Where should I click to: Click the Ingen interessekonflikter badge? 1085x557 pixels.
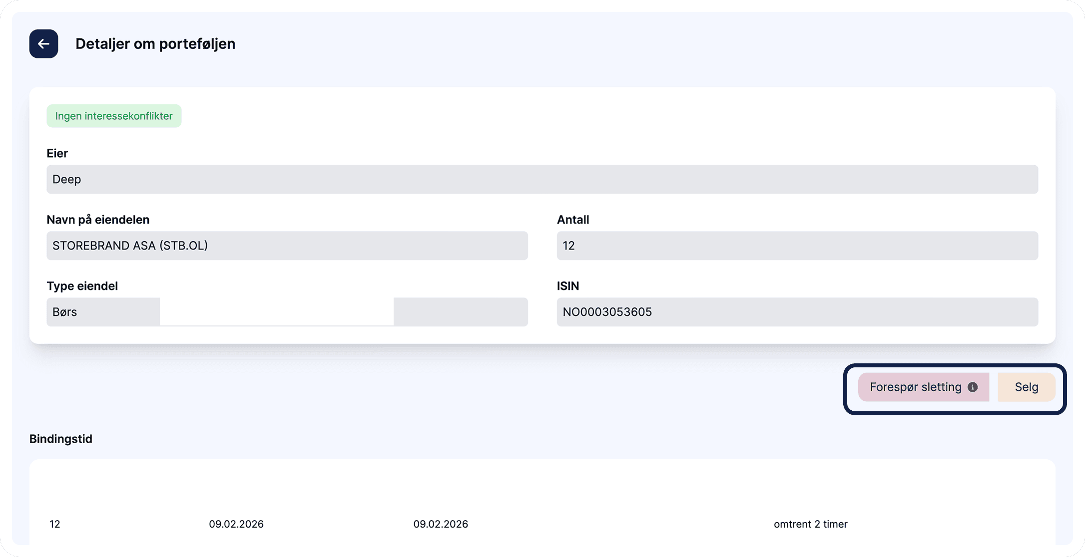(x=114, y=116)
